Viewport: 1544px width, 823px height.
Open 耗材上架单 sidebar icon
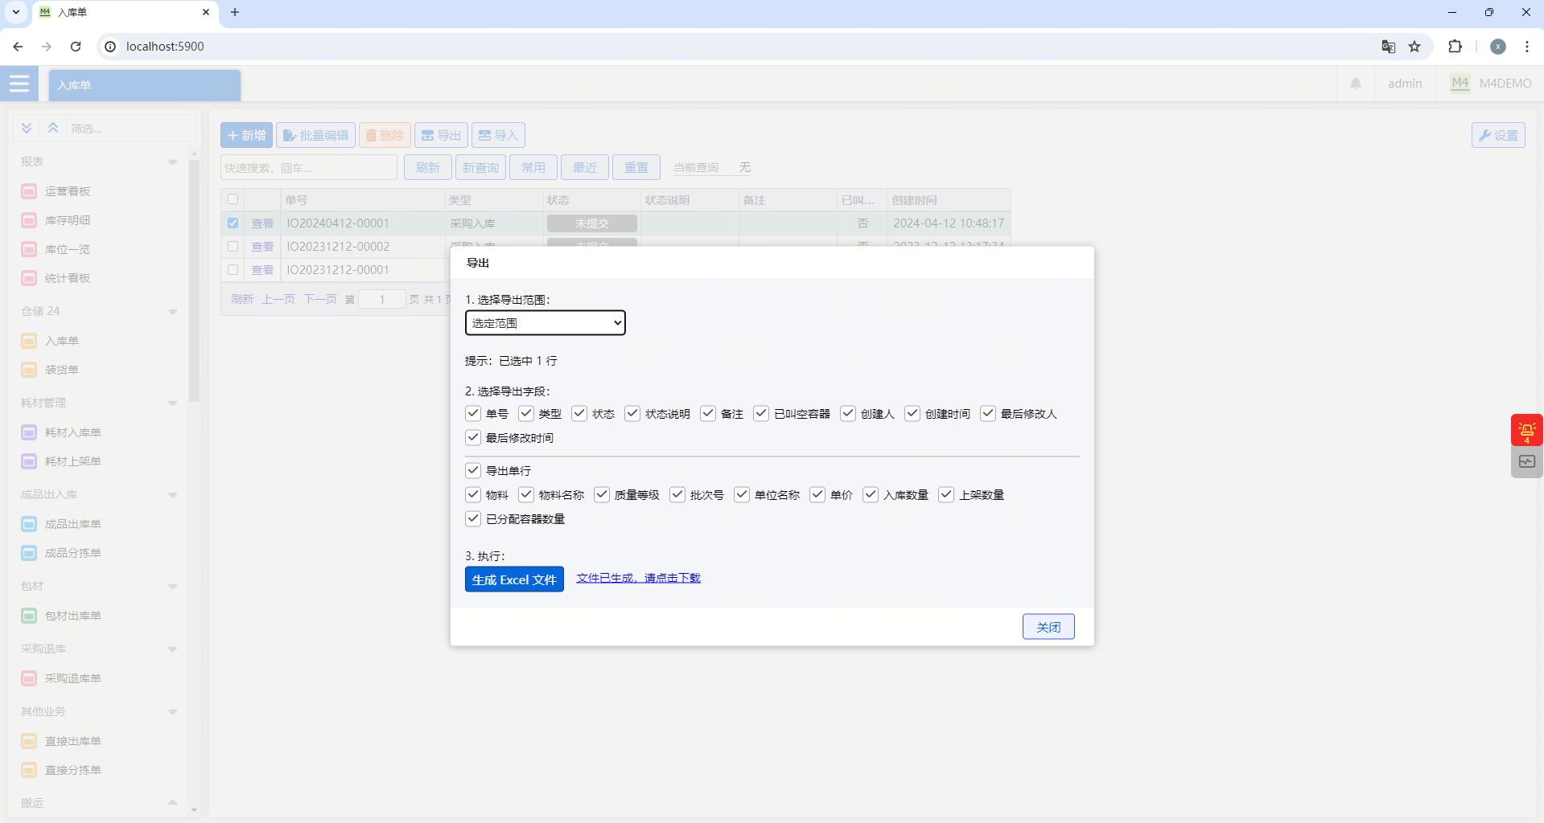[x=29, y=461]
